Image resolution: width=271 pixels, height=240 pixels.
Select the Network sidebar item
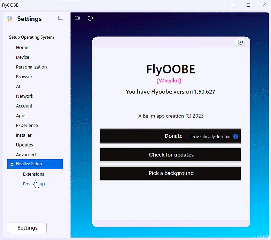[x=25, y=96]
